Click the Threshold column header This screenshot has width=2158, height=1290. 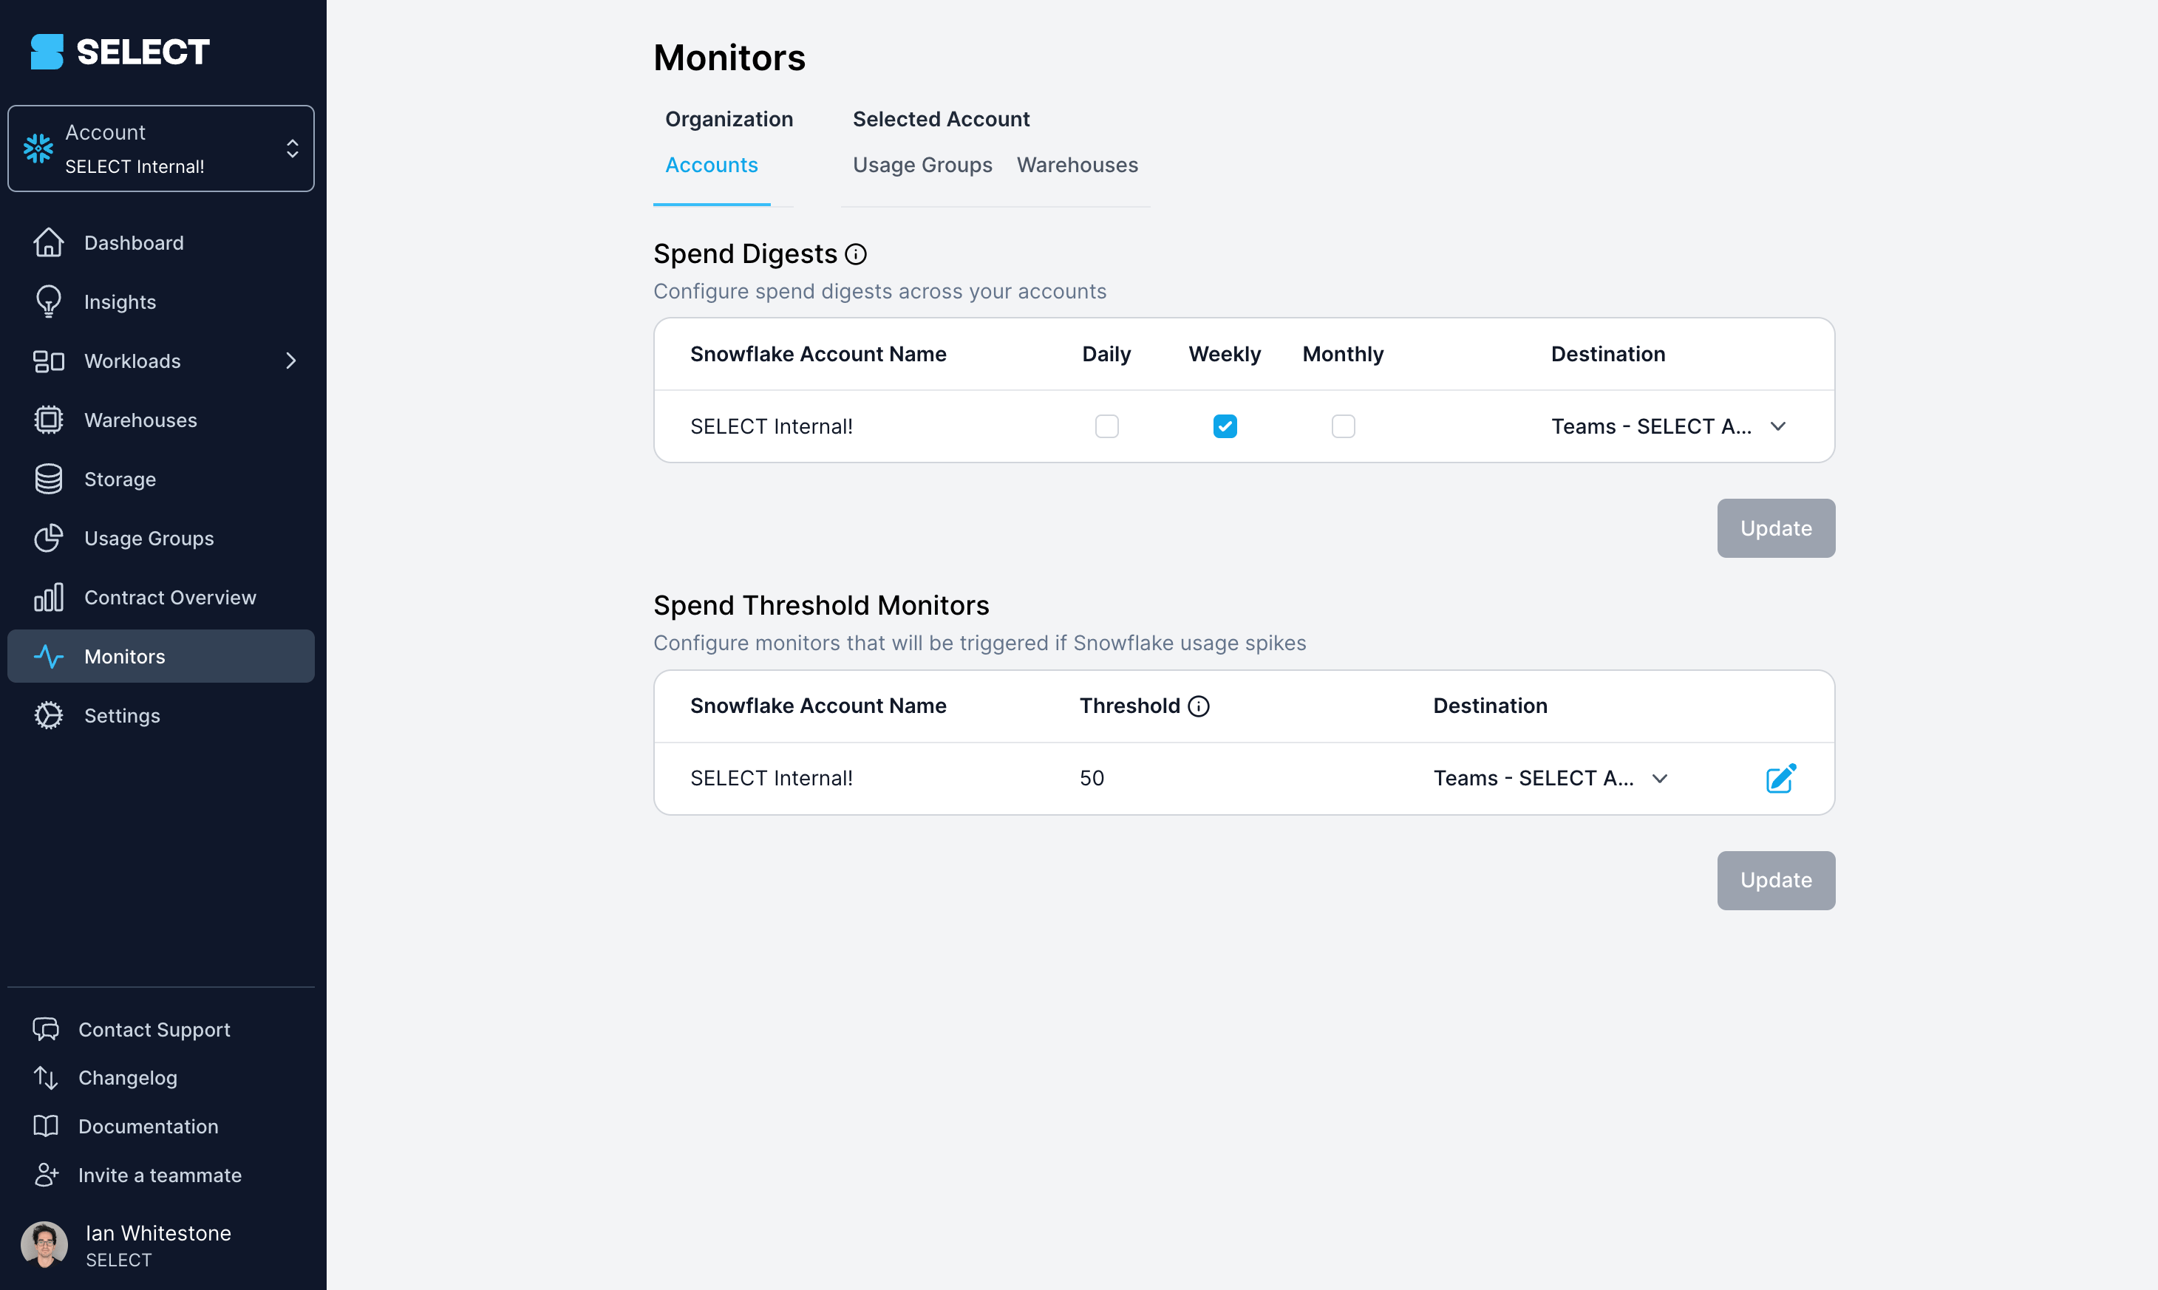click(x=1129, y=706)
